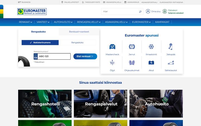Select the Ilmastointi snowflake icon

tap(151, 47)
